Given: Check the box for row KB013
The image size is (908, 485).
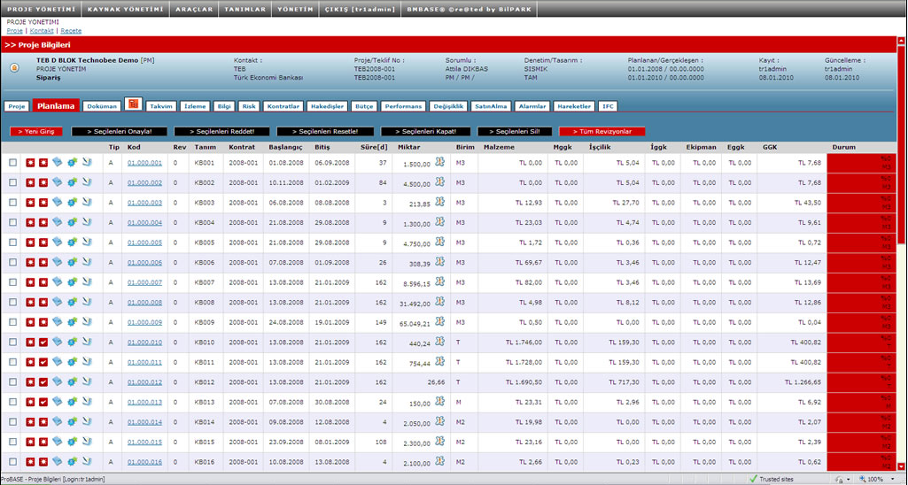Looking at the screenshot, I should [12, 402].
